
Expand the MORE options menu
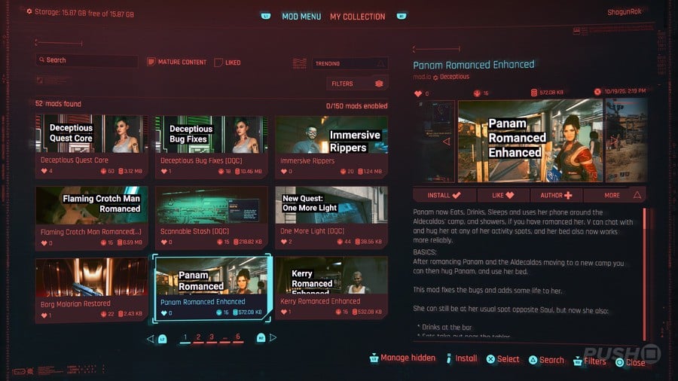[x=615, y=195]
